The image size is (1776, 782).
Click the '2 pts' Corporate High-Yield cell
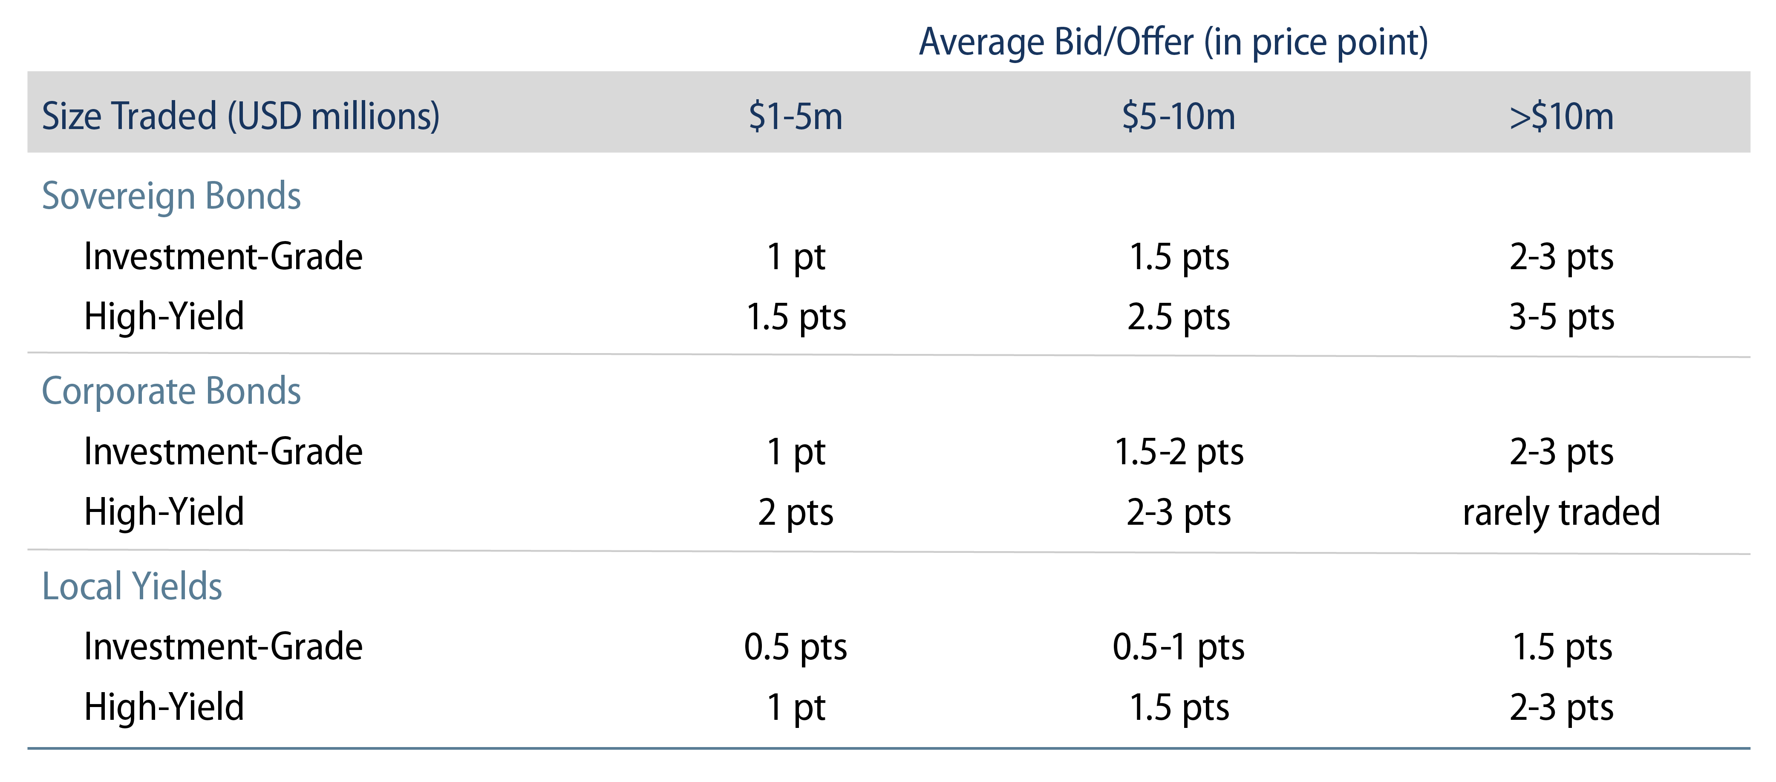pyautogui.click(x=796, y=512)
